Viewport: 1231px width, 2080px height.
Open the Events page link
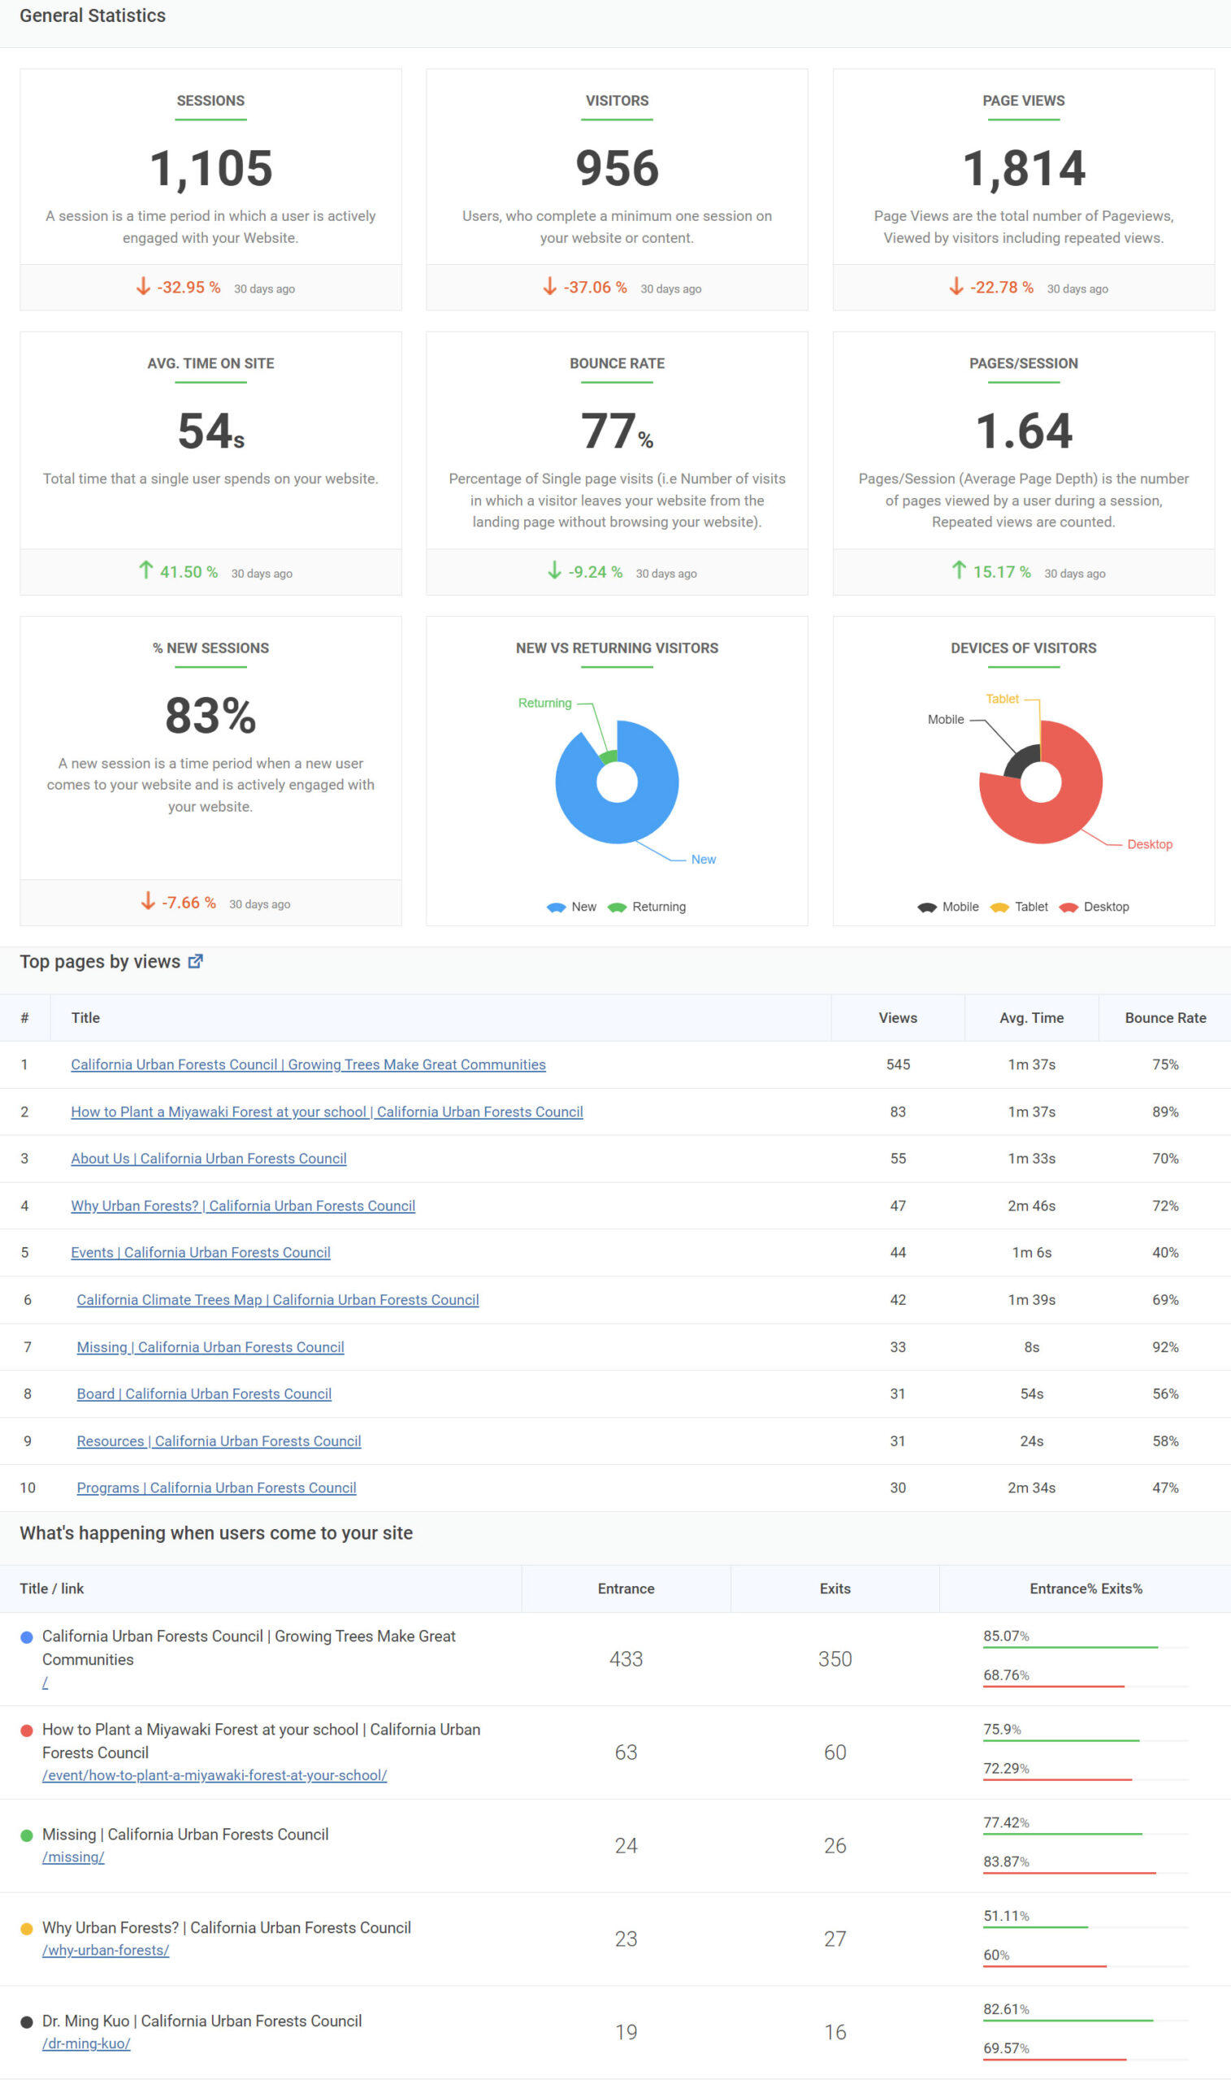(200, 1252)
